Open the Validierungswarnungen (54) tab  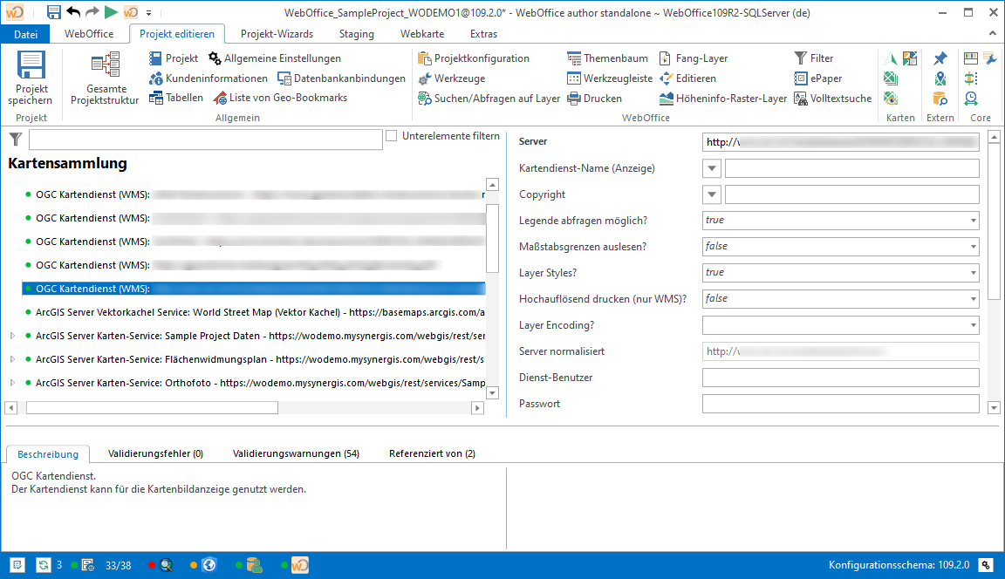click(296, 453)
